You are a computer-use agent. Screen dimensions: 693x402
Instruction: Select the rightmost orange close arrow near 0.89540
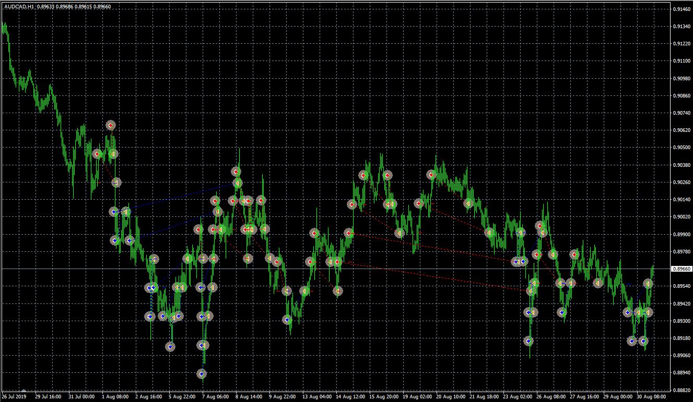coord(648,284)
